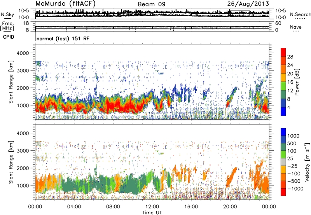Click the dark green 8–12 dB colorbar segment

click(x=283, y=95)
